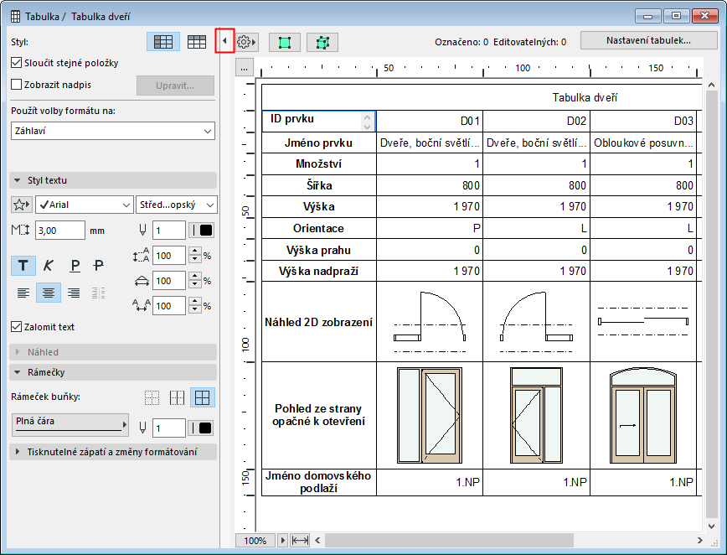Toggle the Zalomit text checkbox

[17, 327]
